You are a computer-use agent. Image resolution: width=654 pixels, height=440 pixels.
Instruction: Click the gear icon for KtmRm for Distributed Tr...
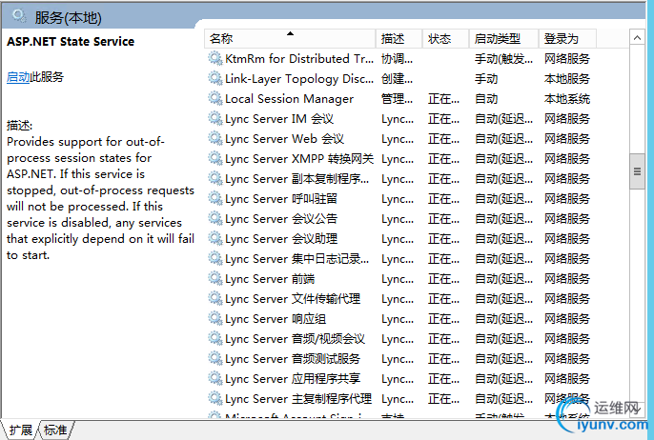(215, 58)
